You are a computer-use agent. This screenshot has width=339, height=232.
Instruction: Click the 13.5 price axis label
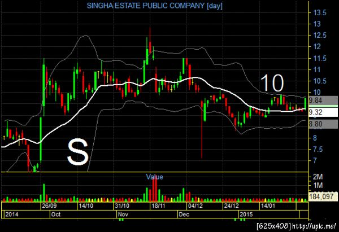pyautogui.click(x=320, y=13)
